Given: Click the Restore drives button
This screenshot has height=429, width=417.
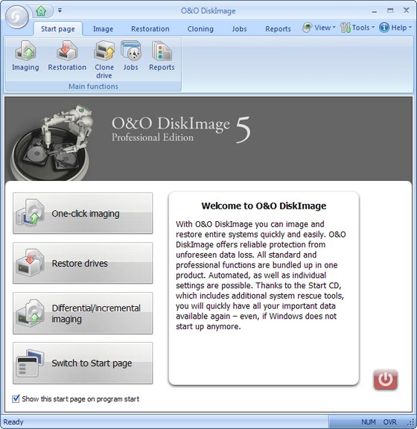Looking at the screenshot, I should click(83, 263).
